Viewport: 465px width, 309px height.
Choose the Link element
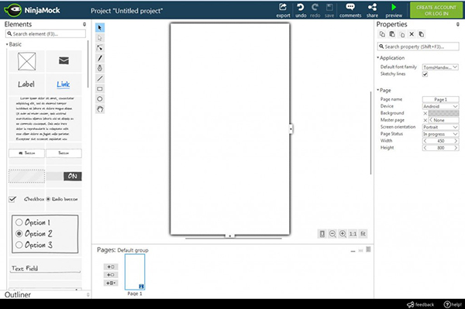click(64, 84)
